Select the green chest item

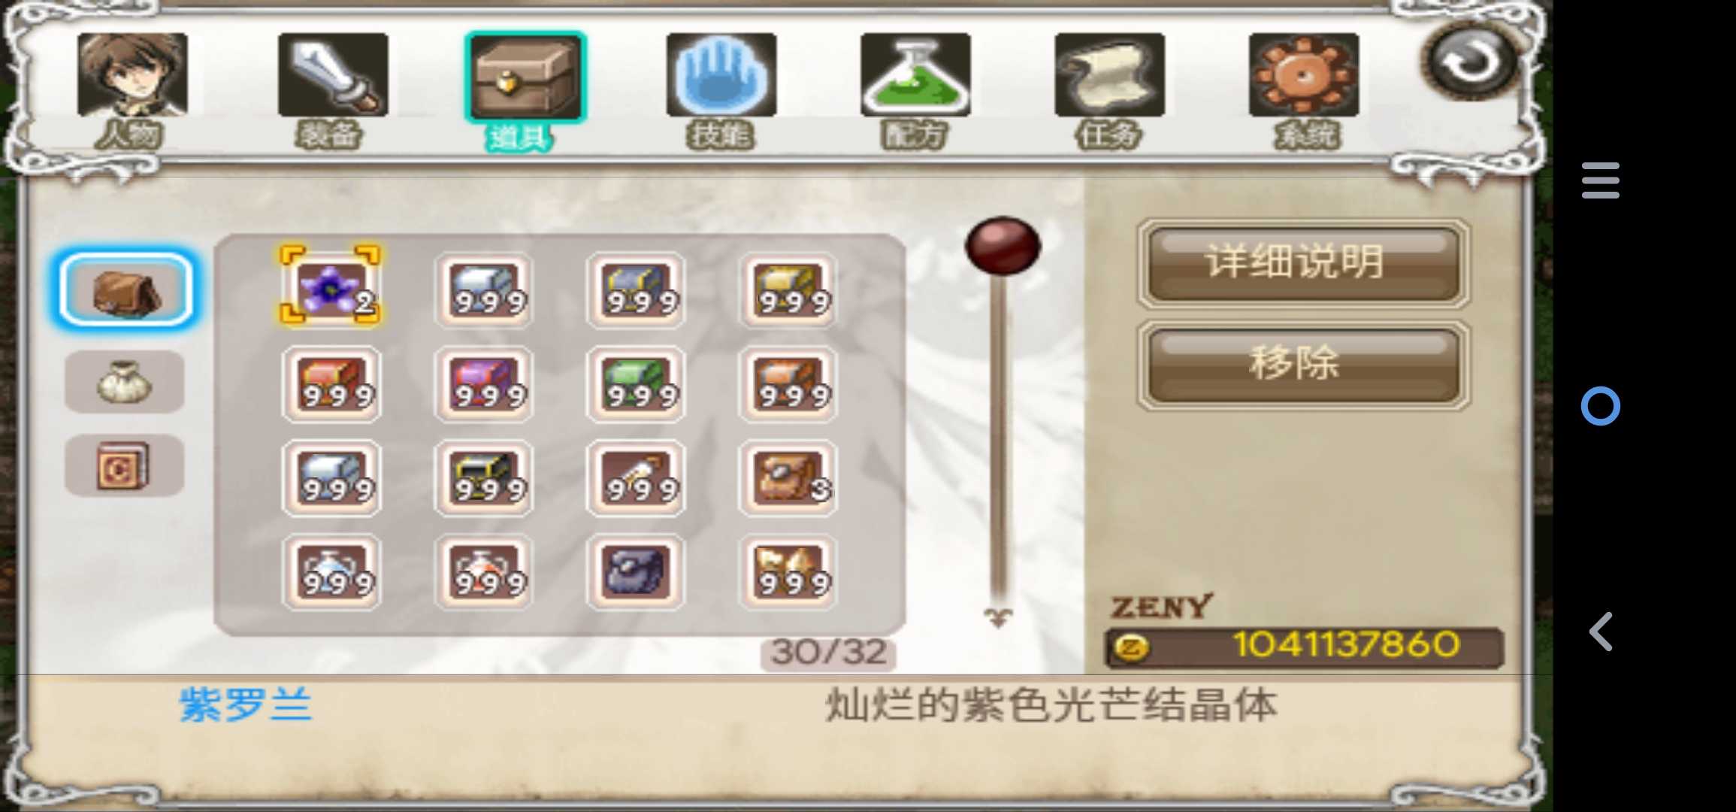click(636, 383)
